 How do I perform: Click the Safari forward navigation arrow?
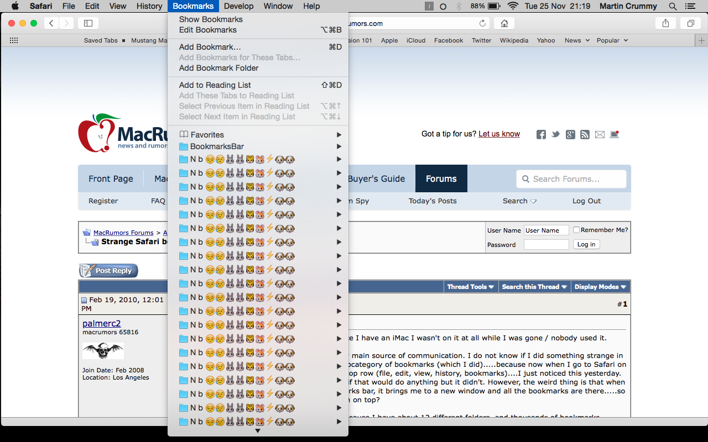pos(66,23)
